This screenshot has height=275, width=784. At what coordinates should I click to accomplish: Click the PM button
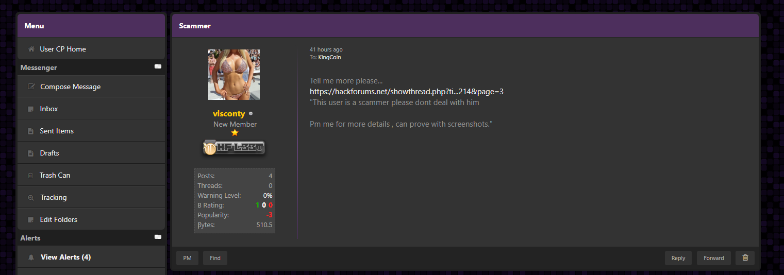point(187,258)
